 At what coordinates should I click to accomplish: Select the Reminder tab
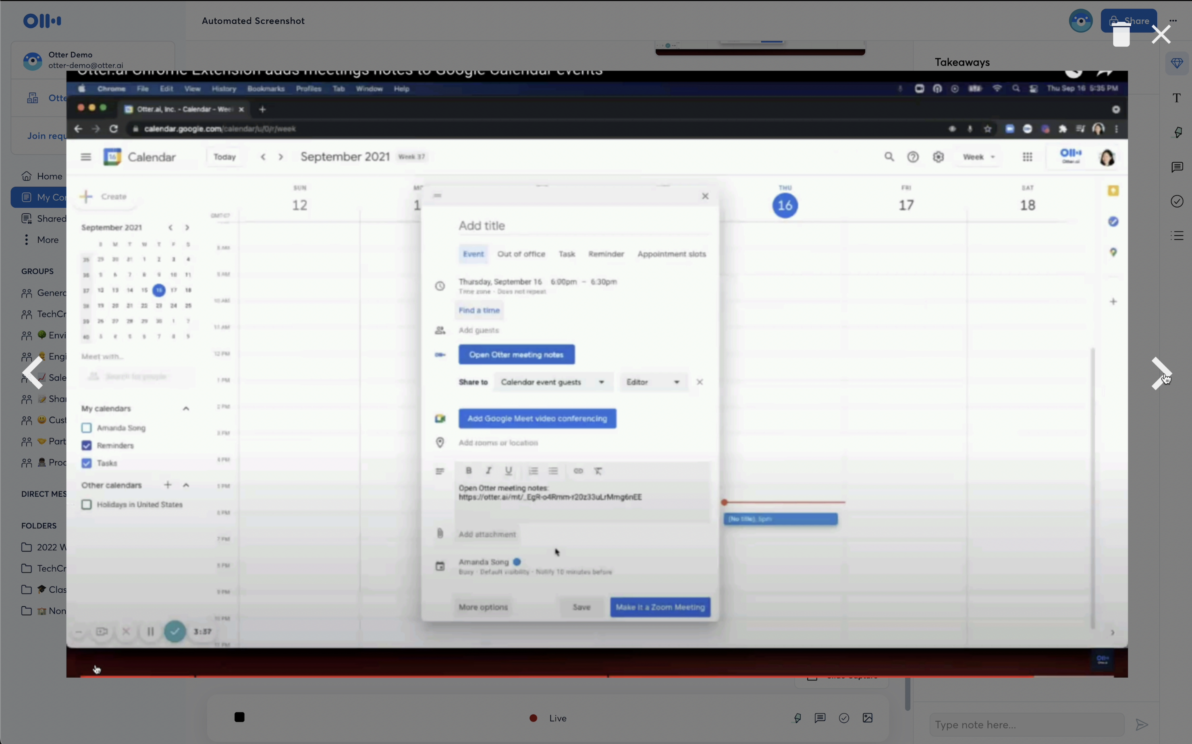604,254
